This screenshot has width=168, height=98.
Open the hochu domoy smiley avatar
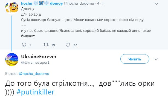pos(12,7)
